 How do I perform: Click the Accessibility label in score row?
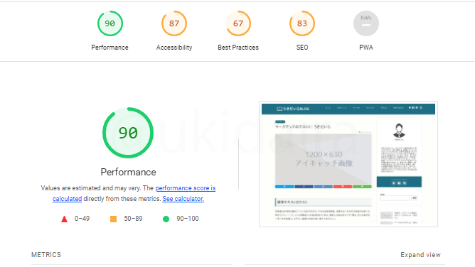[x=174, y=48]
